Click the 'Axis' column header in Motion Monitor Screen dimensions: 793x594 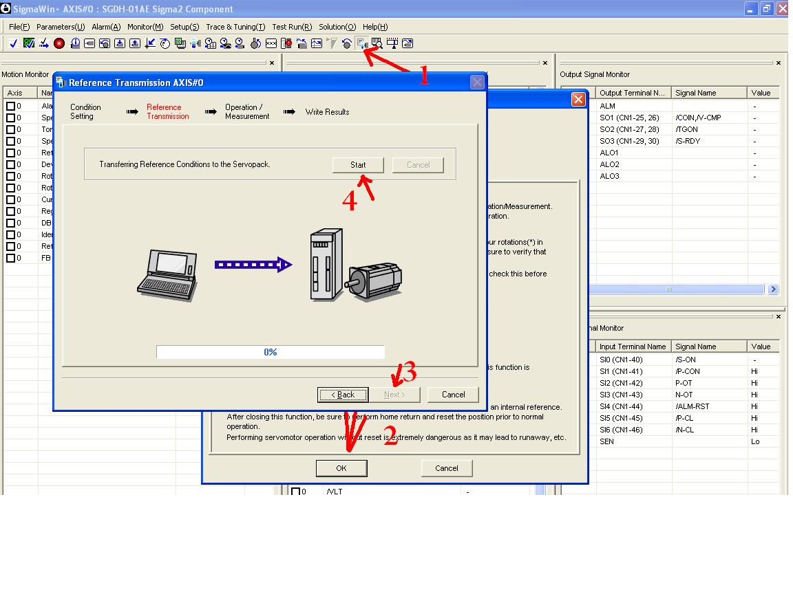[x=20, y=93]
